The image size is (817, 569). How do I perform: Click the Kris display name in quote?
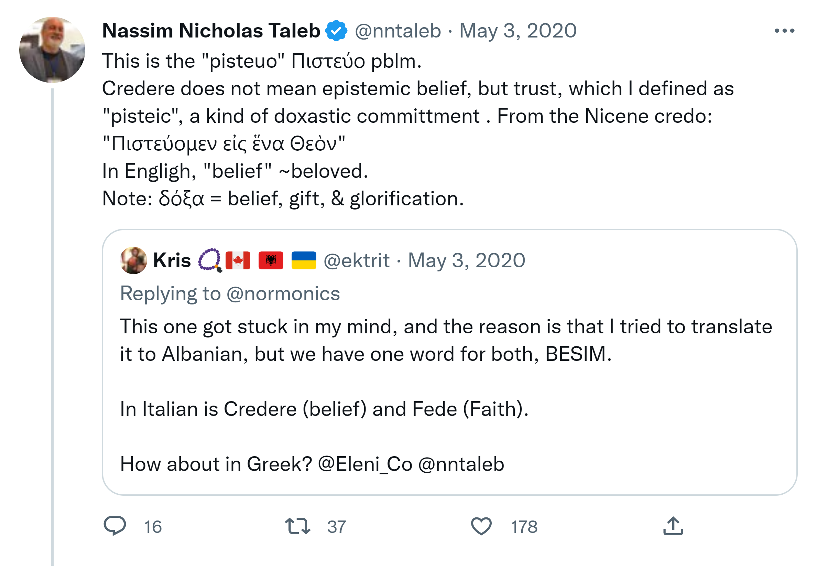point(172,260)
